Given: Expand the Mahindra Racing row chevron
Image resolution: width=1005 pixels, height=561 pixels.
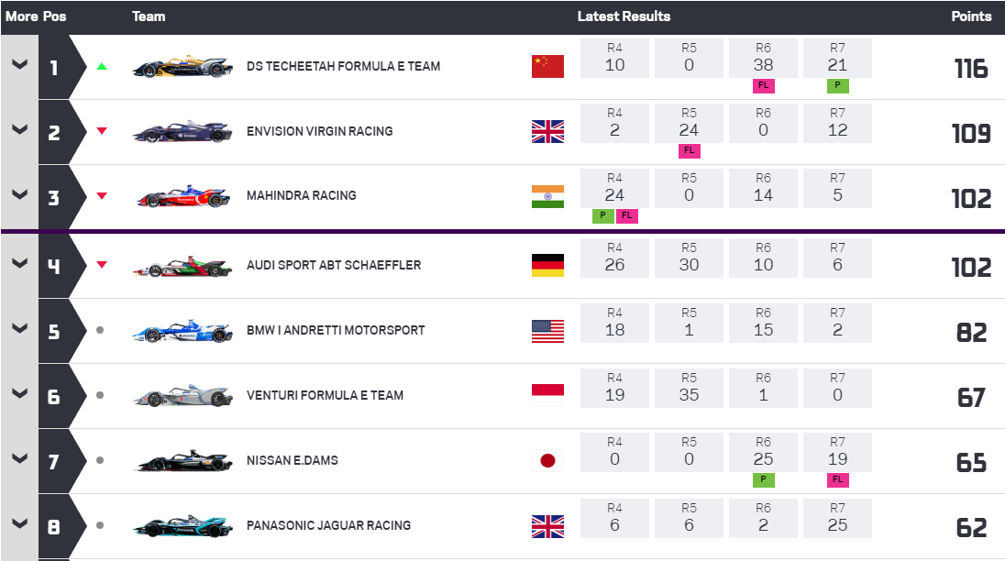Looking at the screenshot, I should click(19, 194).
